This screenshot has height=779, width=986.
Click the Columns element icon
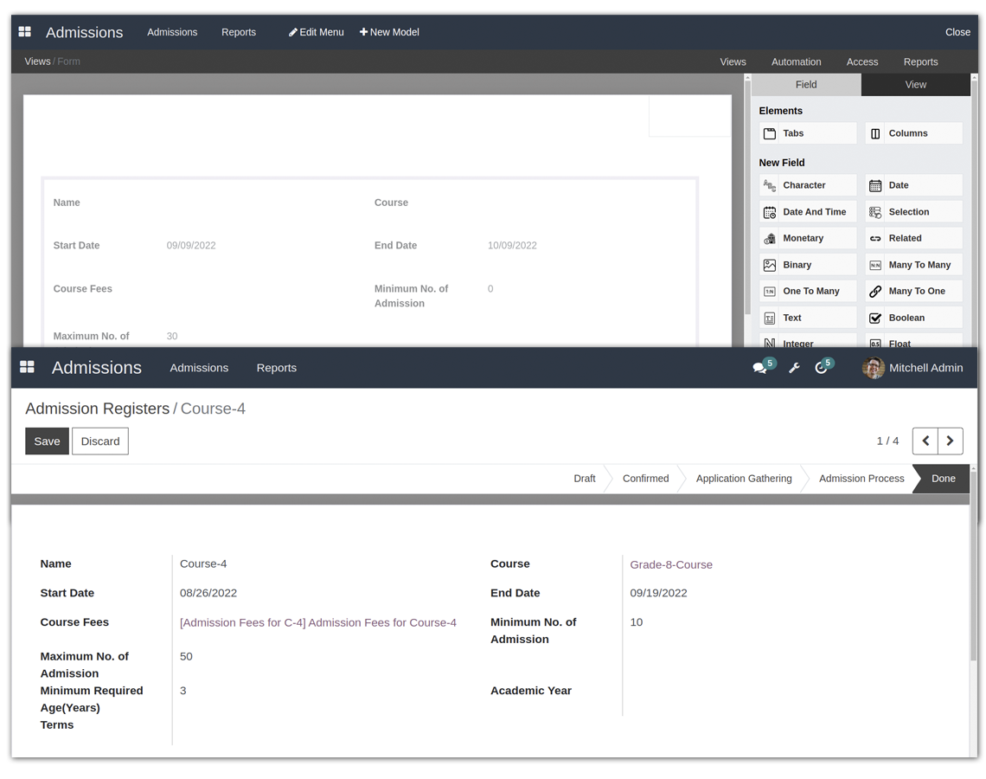click(875, 133)
